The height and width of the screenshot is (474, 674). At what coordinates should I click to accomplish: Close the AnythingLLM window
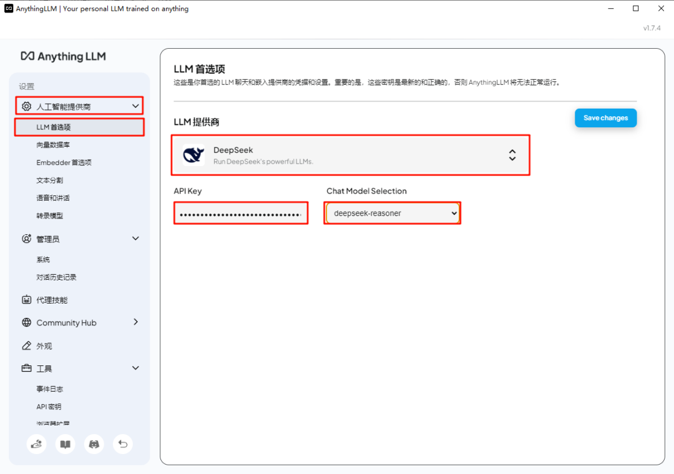tap(661, 9)
